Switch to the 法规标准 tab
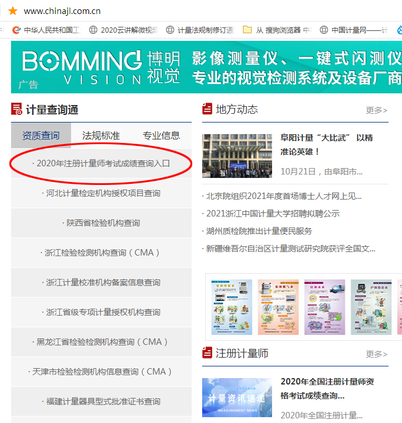The width and height of the screenshot is (402, 423). [101, 135]
